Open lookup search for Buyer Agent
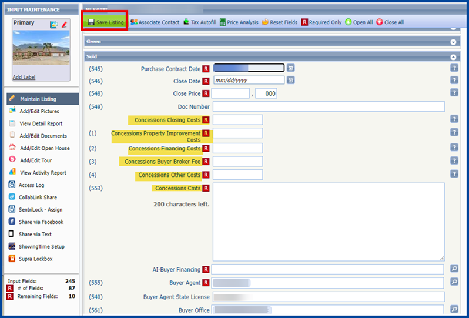 pos(454,282)
